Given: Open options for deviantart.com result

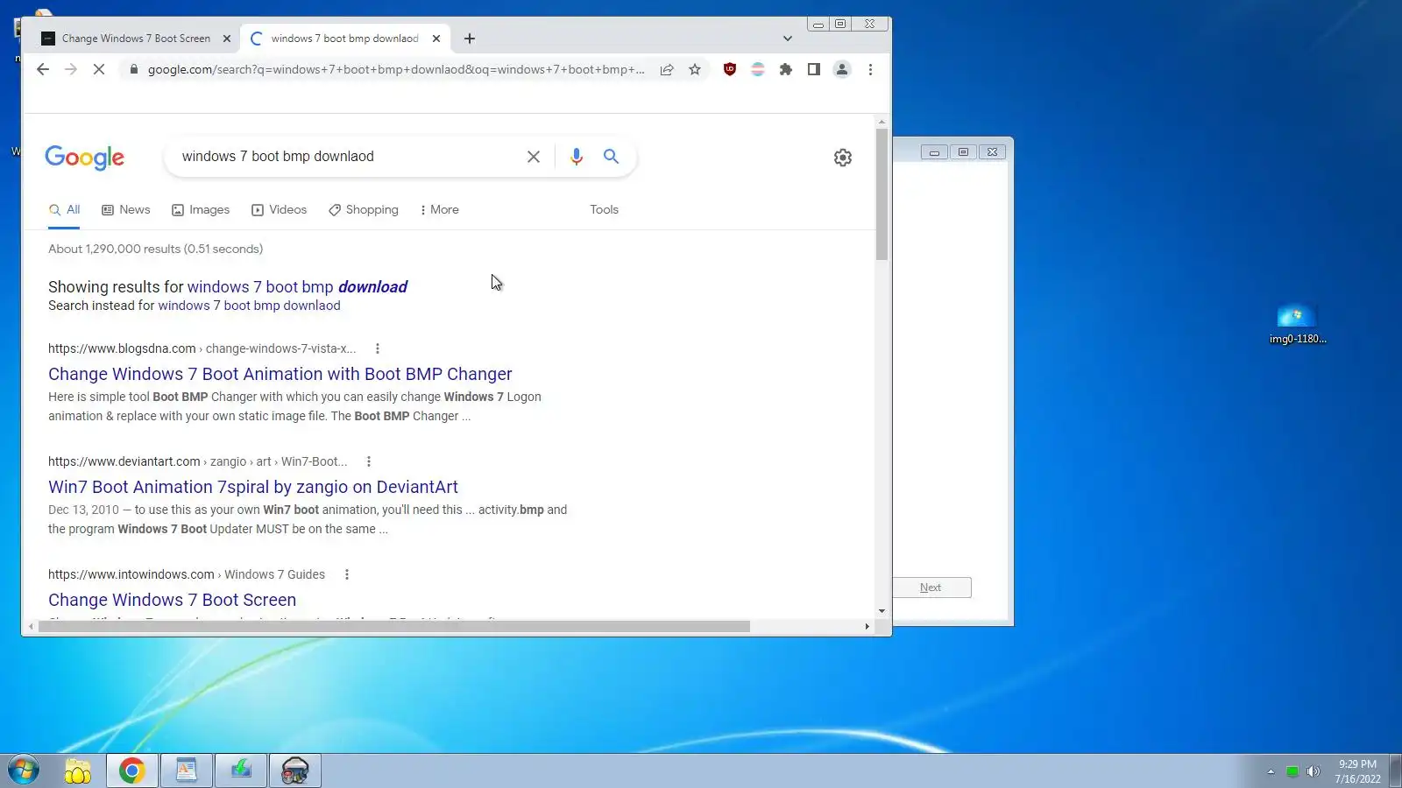Looking at the screenshot, I should [x=369, y=461].
